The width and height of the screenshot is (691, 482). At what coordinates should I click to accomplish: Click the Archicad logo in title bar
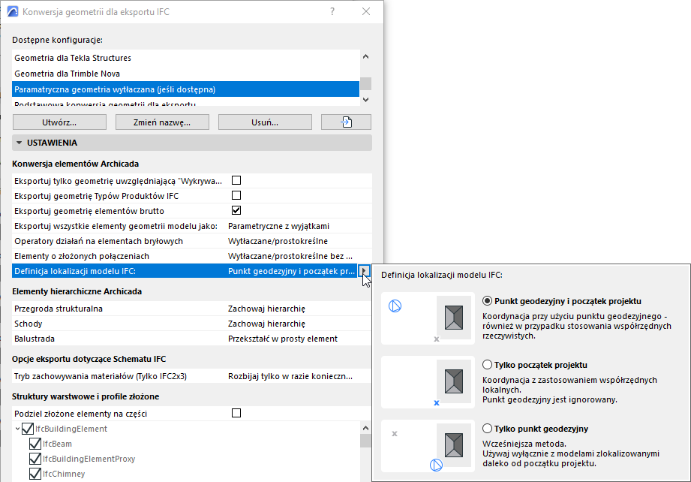click(13, 12)
